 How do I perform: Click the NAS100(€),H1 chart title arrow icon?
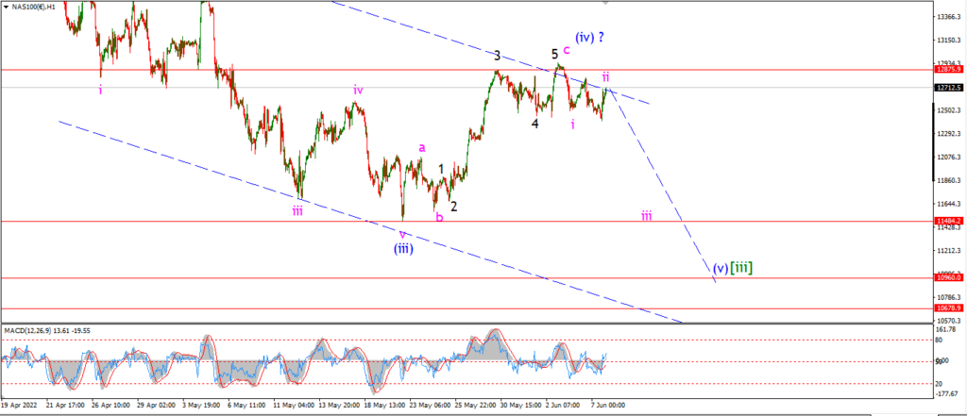pyautogui.click(x=7, y=7)
